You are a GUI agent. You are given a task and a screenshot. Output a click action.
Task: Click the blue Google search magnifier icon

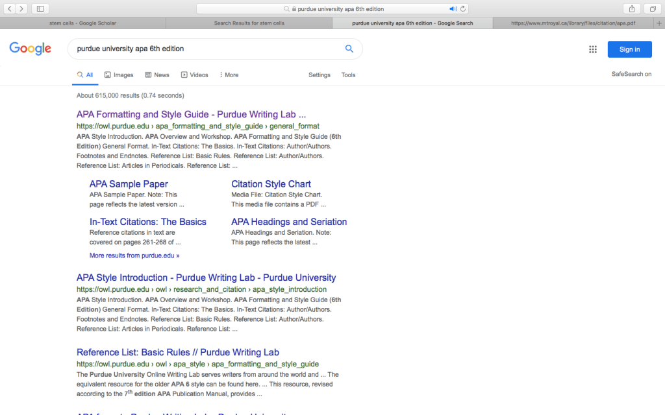tap(349, 49)
